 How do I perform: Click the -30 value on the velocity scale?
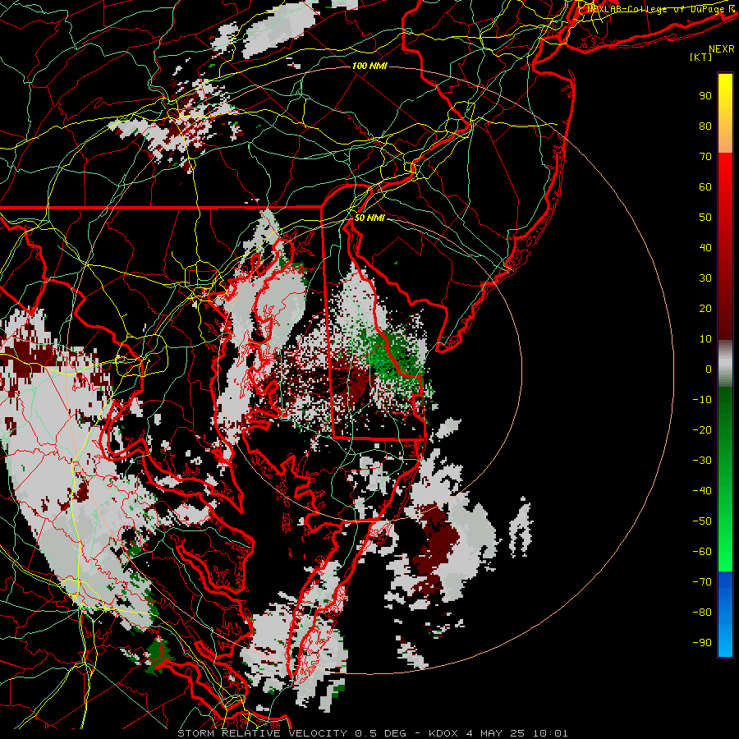[x=702, y=461]
